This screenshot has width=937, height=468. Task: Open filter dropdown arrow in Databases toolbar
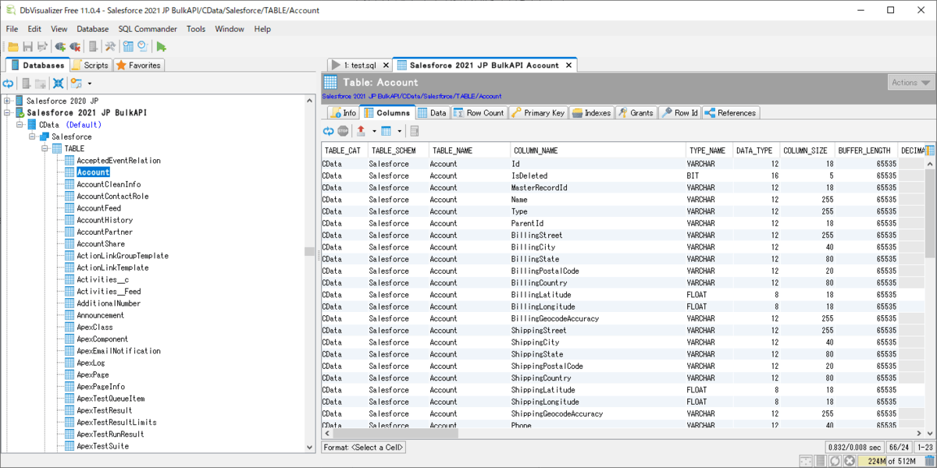point(89,83)
